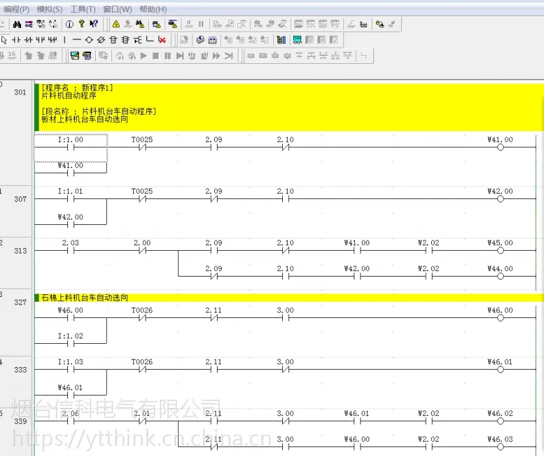Screen dimensions: 544x456
Task: Click the context help pointer-question icon
Action: (94, 24)
